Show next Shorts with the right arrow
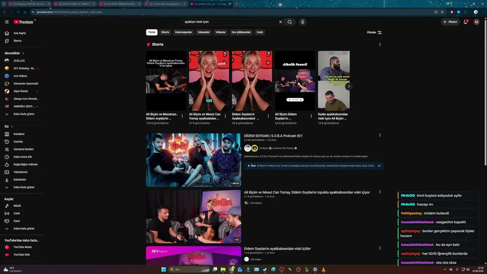Image resolution: width=487 pixels, height=274 pixels. coord(349,86)
